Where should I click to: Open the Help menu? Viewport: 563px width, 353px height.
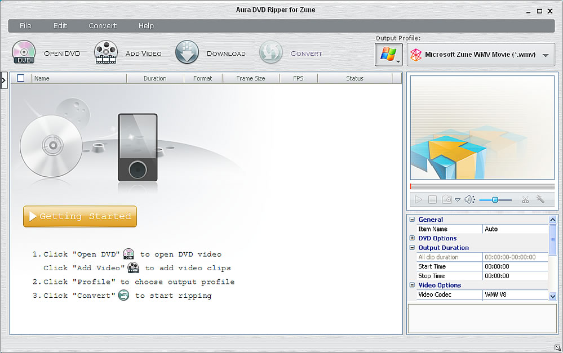pos(146,25)
